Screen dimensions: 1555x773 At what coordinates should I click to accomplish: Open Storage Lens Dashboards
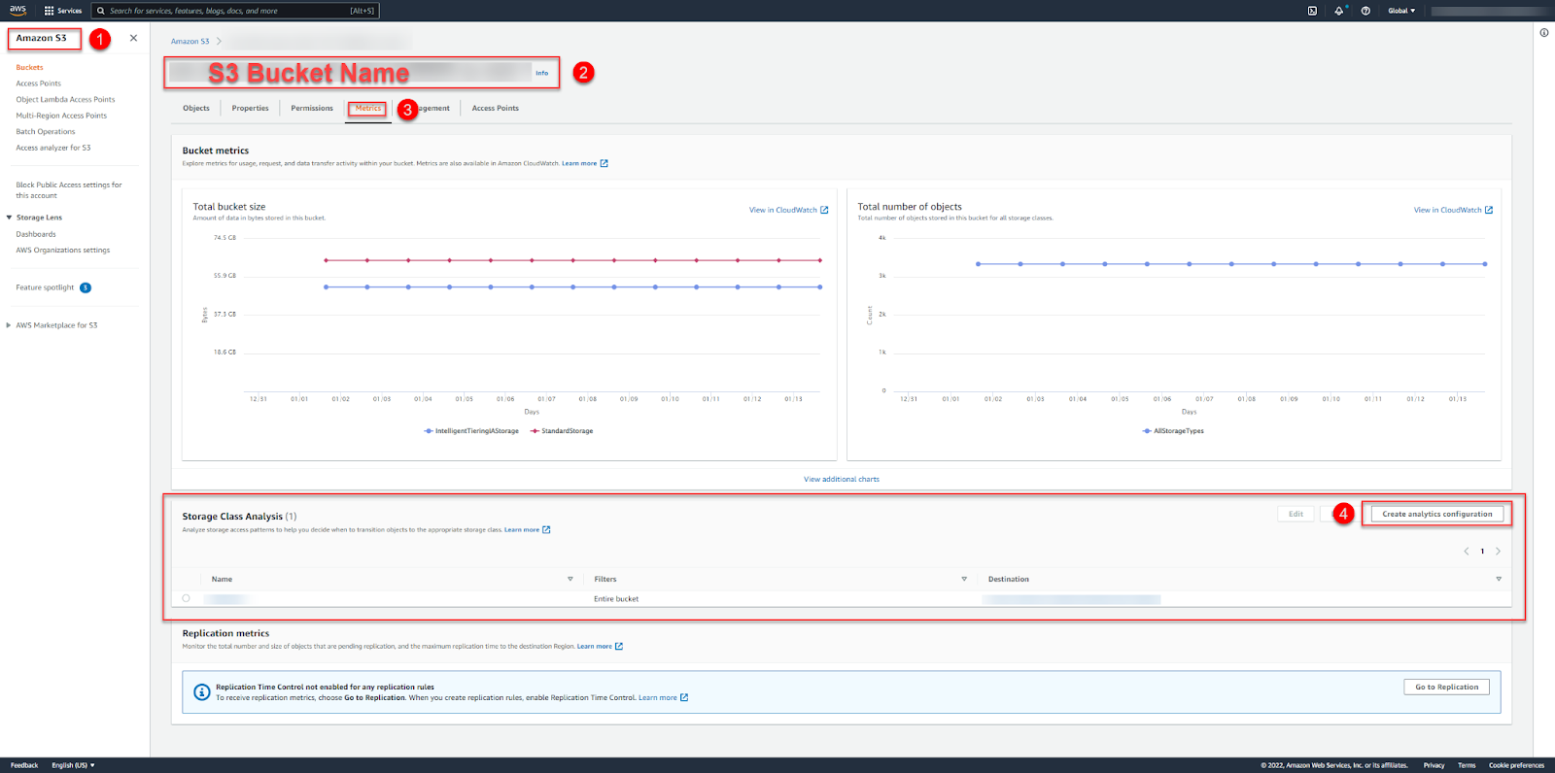[36, 234]
